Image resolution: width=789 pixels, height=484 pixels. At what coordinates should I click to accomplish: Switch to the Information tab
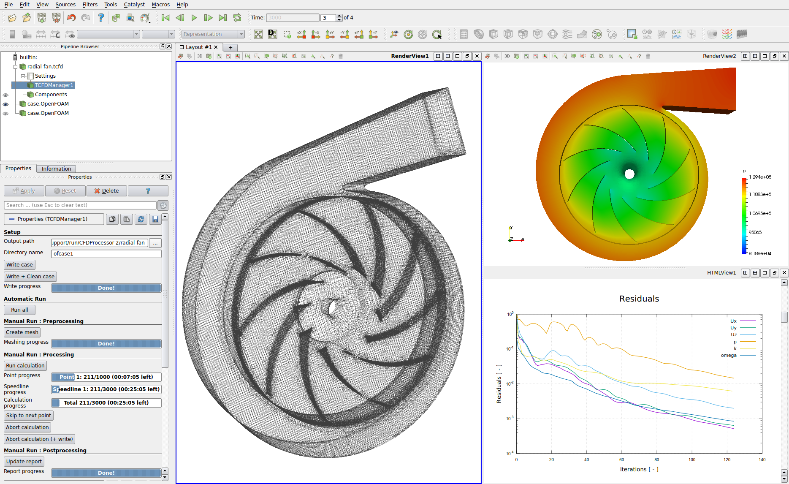[x=56, y=169]
